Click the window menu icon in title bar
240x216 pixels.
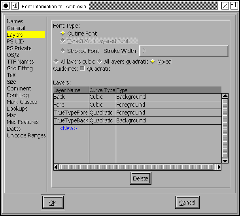pyautogui.click(x=6, y=6)
